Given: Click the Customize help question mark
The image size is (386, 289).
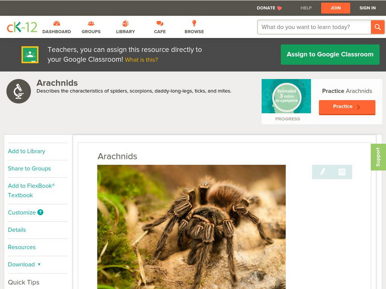Looking at the screenshot, I should (40, 212).
